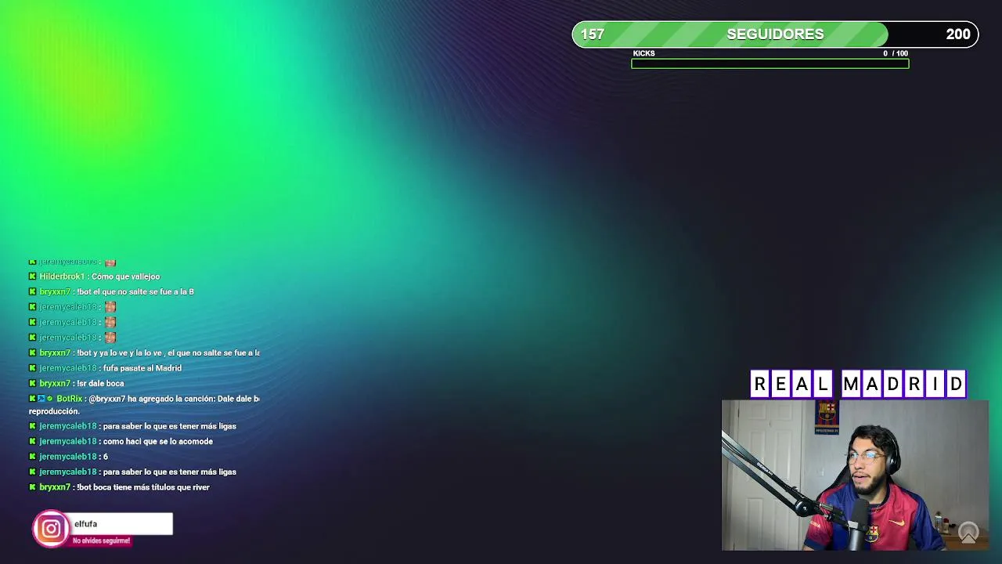
Task: Click the 'No olvides seguirme!' label
Action: click(x=101, y=540)
